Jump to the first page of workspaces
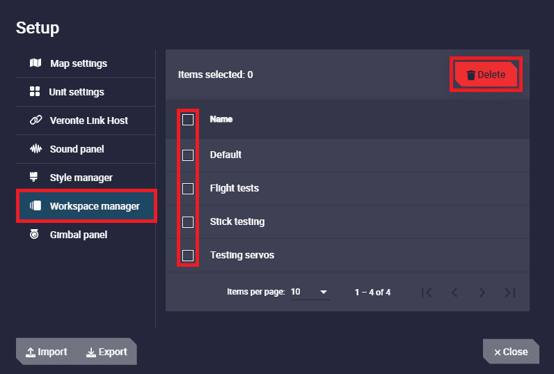554x374 pixels. pos(427,293)
